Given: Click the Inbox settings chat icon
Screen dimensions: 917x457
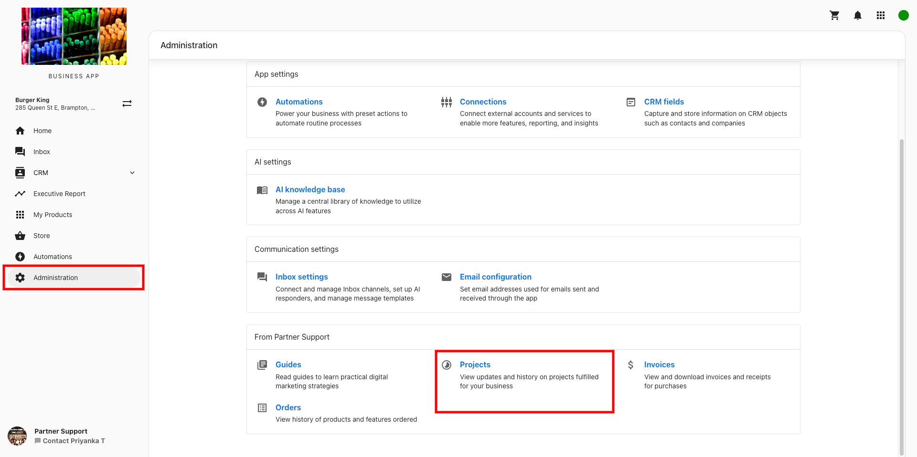Looking at the screenshot, I should [262, 277].
